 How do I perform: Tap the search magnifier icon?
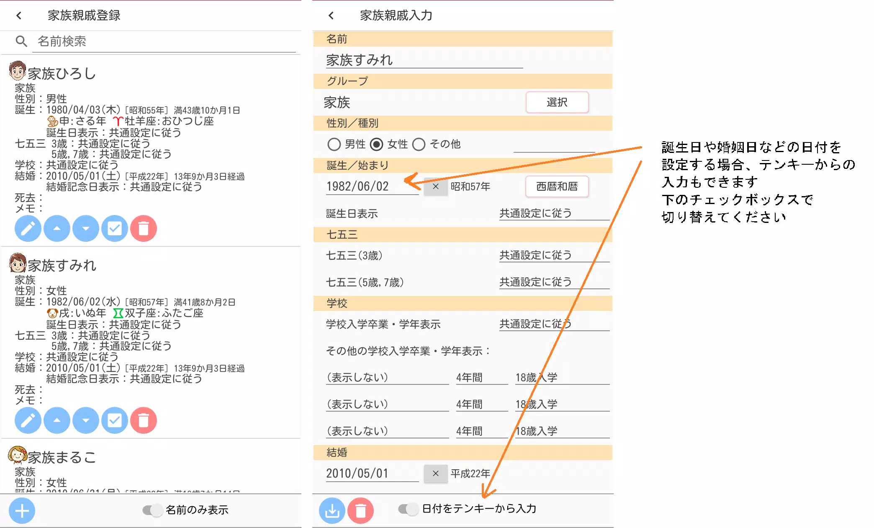21,41
